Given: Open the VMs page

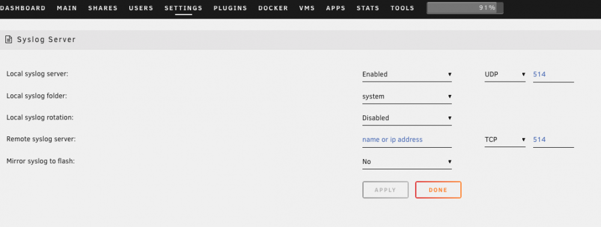Looking at the screenshot, I should [x=307, y=8].
